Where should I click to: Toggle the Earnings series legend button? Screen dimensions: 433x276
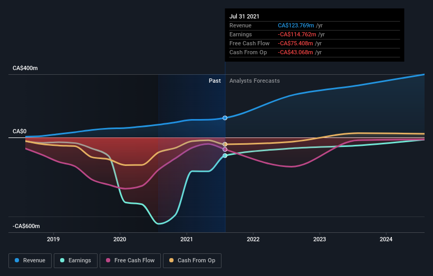(75, 261)
